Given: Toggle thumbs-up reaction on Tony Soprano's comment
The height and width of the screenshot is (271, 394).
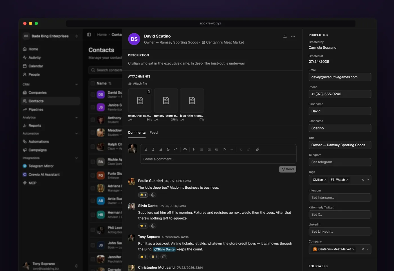Looking at the screenshot, I should click(143, 257).
